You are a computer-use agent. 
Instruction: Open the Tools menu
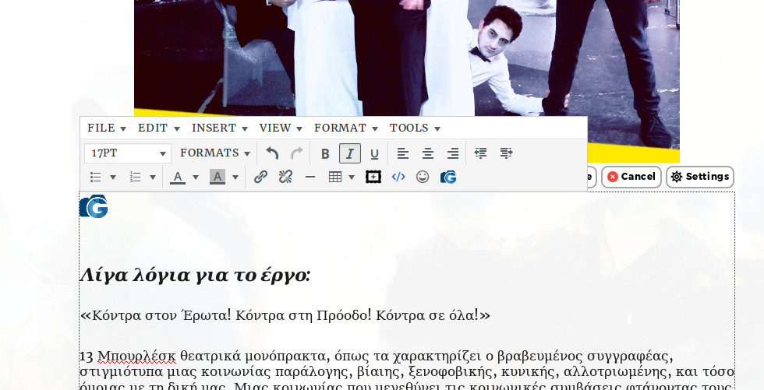click(415, 128)
